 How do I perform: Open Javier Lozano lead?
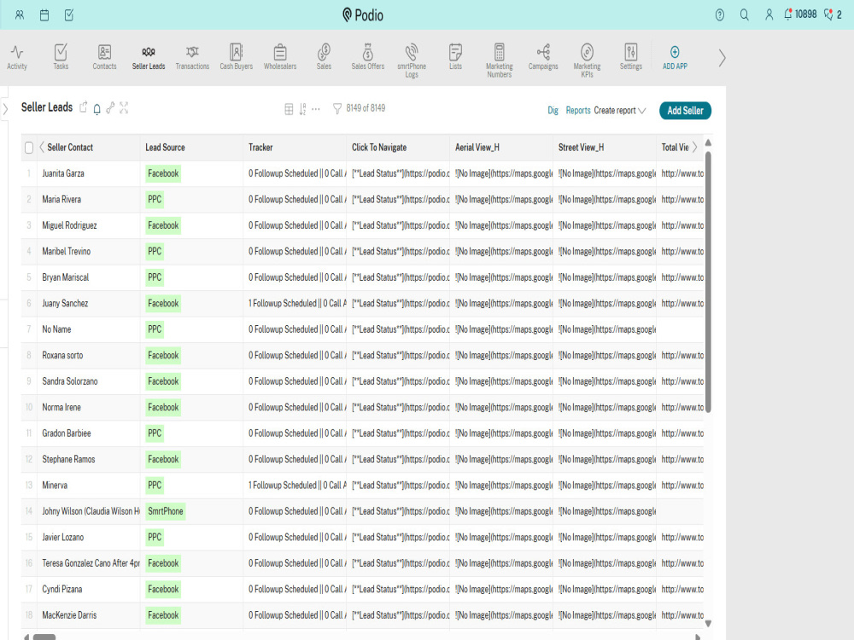coord(62,538)
